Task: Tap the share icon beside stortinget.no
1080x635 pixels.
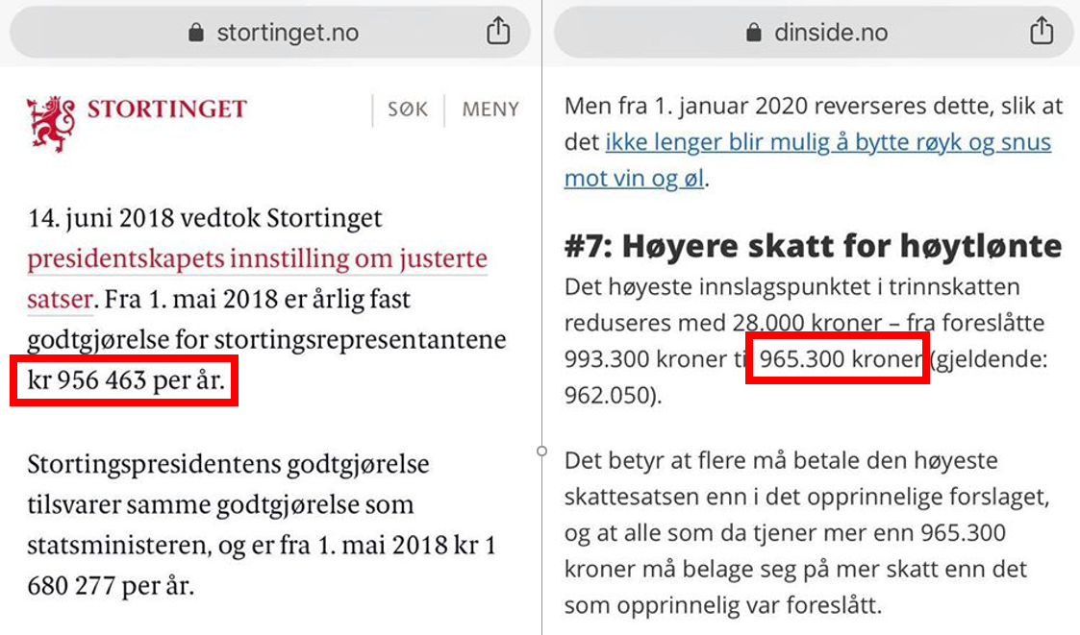Action: pos(498,31)
